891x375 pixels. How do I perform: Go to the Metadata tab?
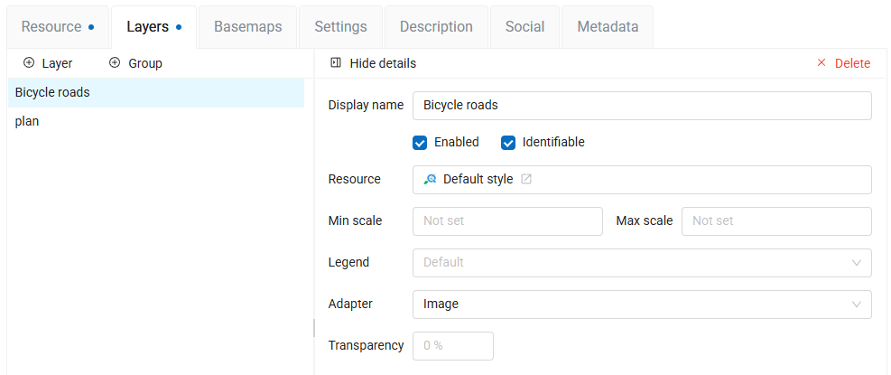click(x=608, y=27)
